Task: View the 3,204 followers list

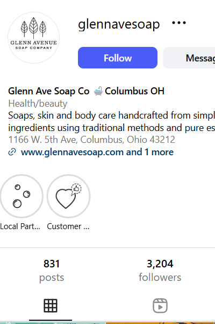Action: point(160,270)
